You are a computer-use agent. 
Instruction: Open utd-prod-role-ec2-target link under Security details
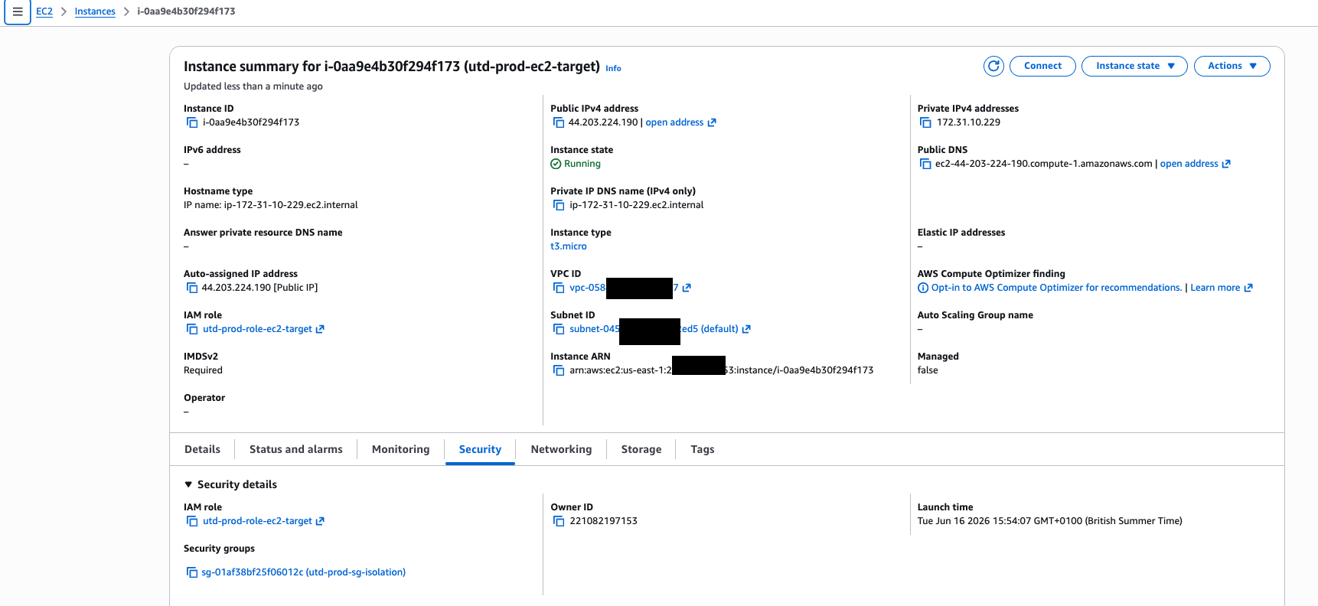click(x=257, y=521)
